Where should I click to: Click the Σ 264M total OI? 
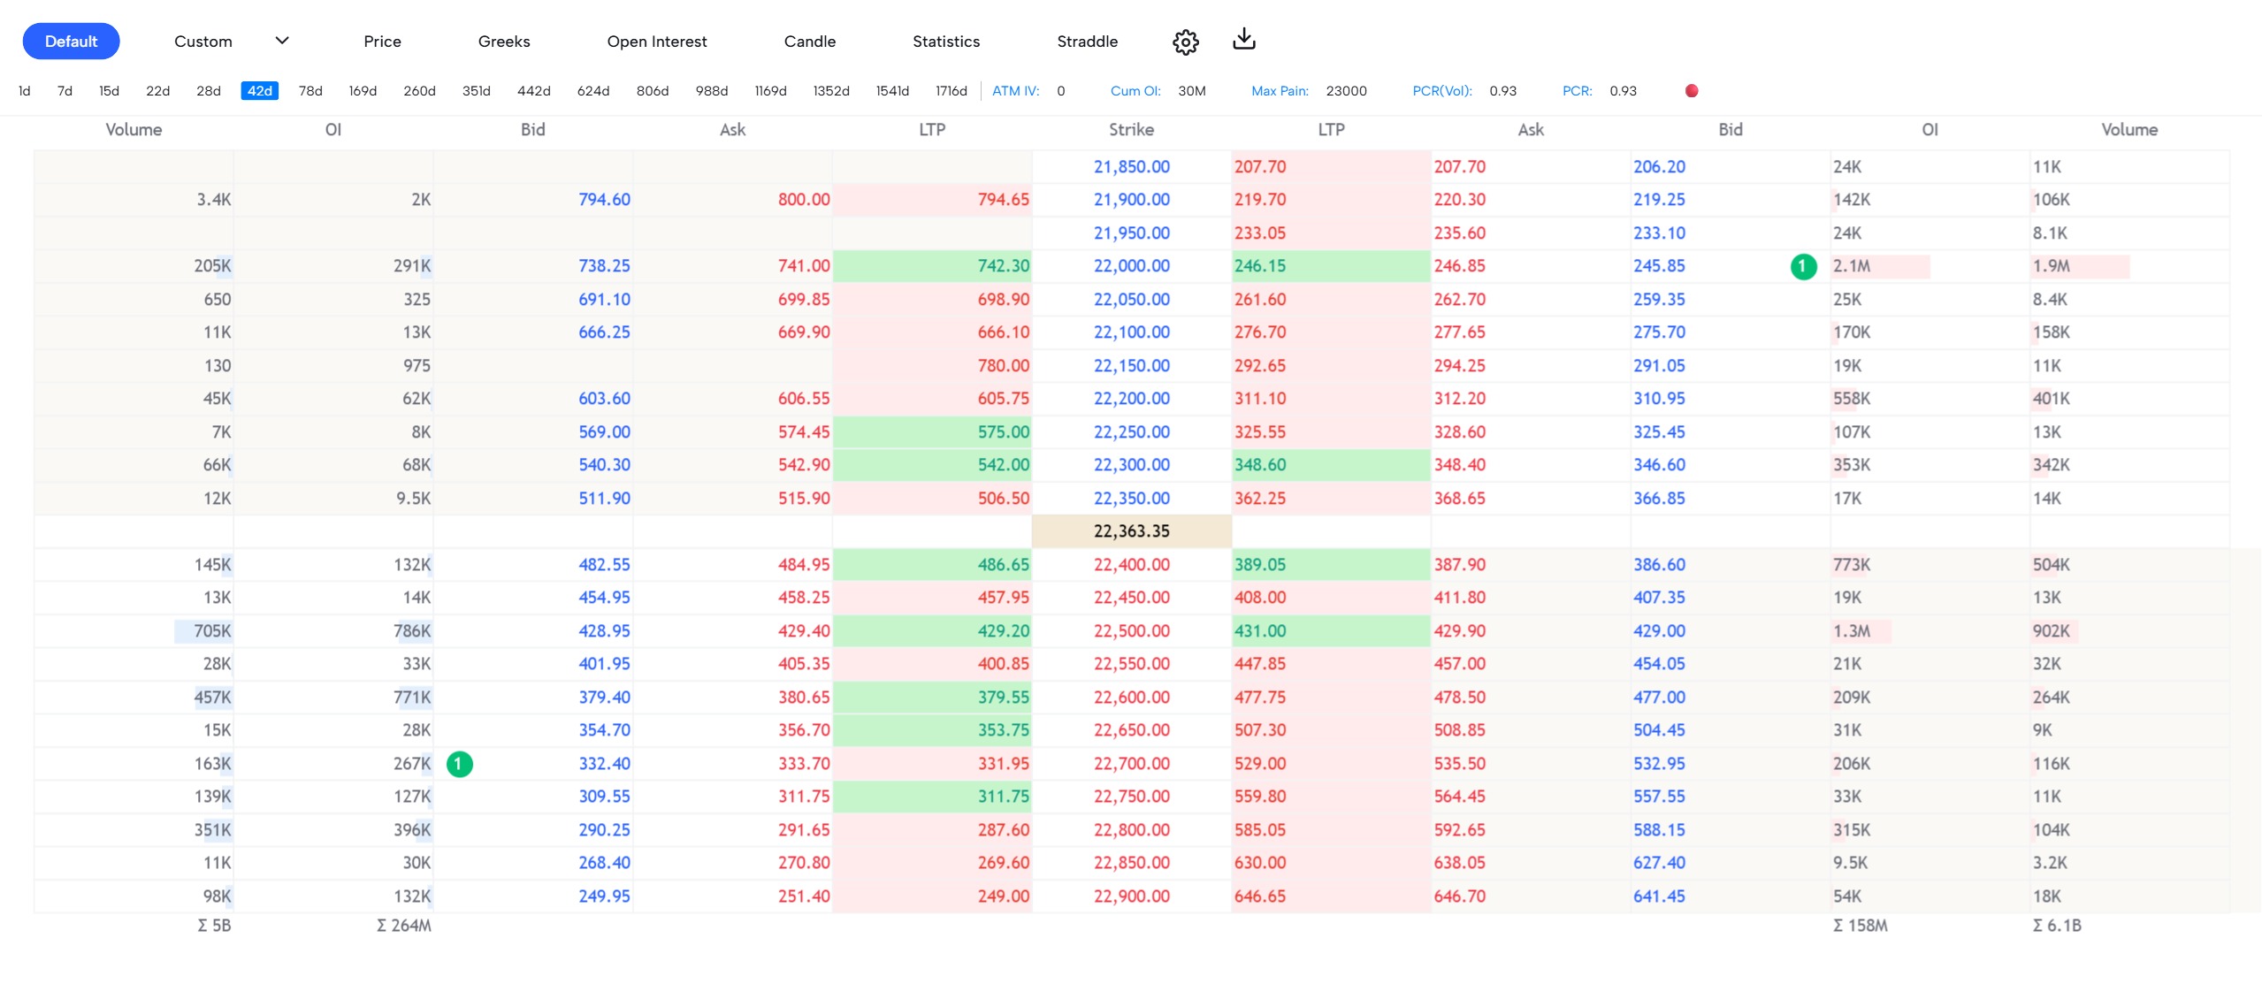click(404, 926)
